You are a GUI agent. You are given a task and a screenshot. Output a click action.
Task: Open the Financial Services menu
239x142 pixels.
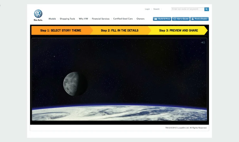pyautogui.click(x=101, y=19)
